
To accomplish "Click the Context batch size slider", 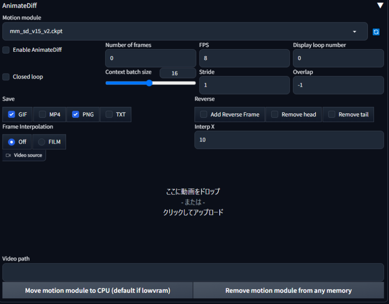I will (x=150, y=83).
